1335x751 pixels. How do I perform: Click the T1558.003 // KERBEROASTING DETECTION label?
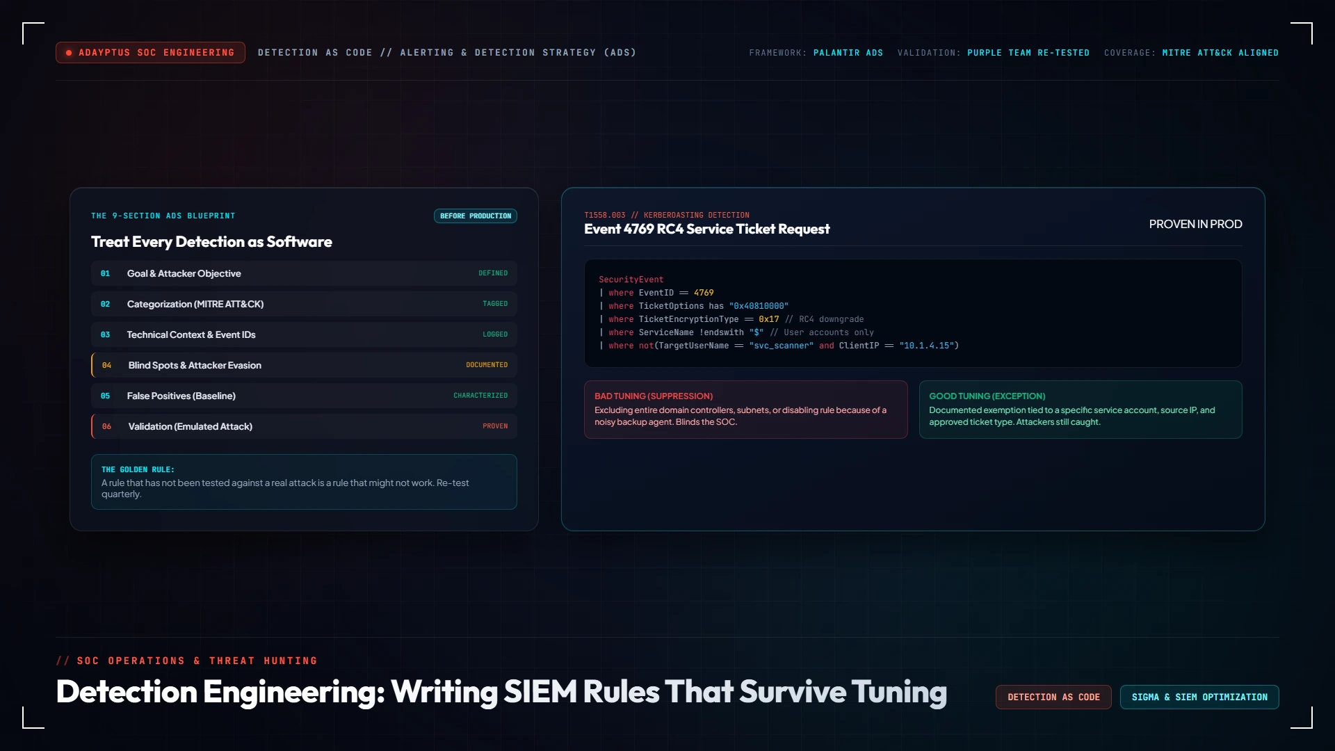(667, 216)
